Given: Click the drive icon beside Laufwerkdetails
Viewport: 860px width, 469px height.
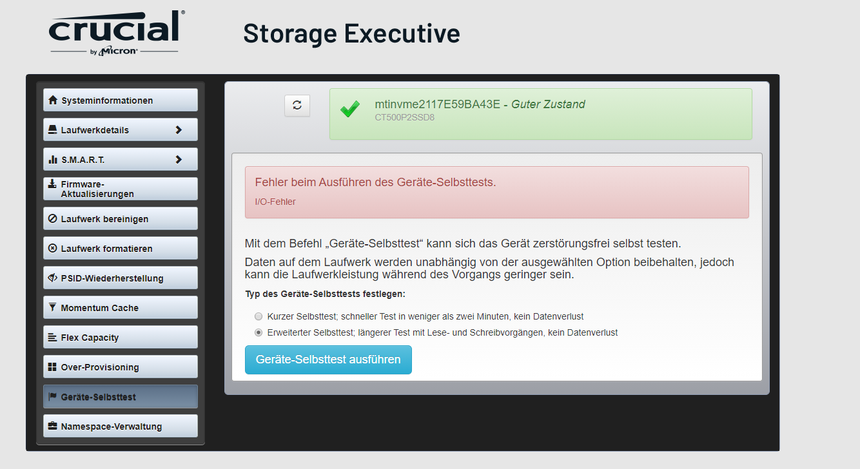Looking at the screenshot, I should (53, 129).
